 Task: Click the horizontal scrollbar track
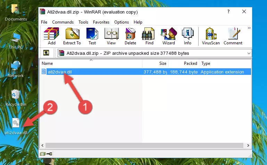[x=144, y=145]
